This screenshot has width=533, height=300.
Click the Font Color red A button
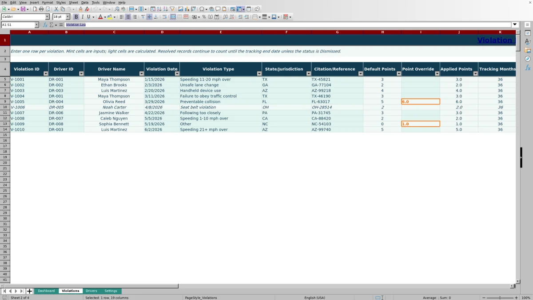click(100, 17)
